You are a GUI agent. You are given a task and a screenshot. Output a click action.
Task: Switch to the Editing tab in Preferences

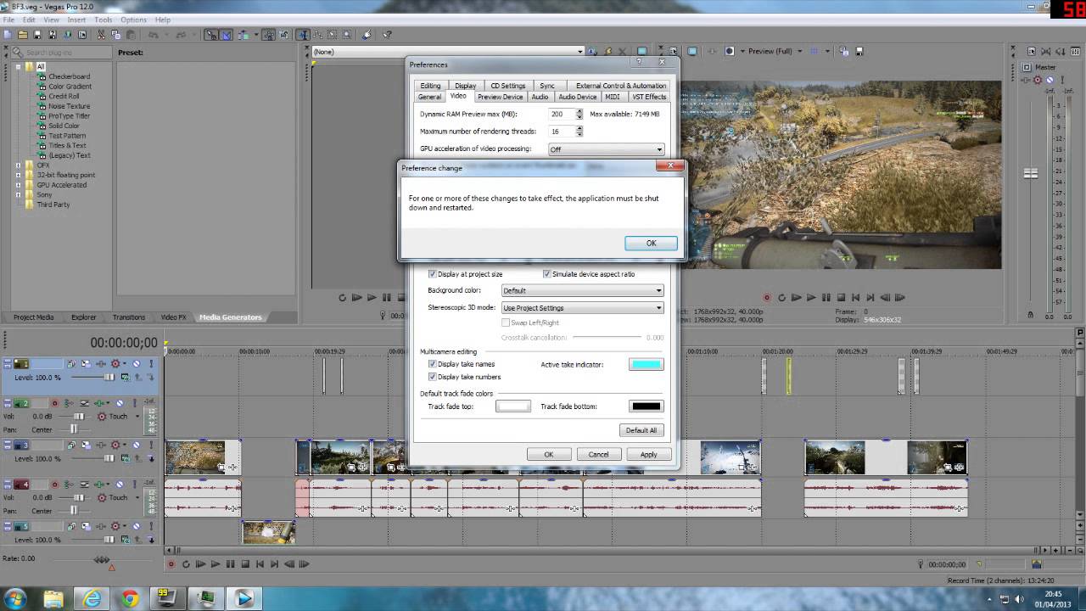430,86
